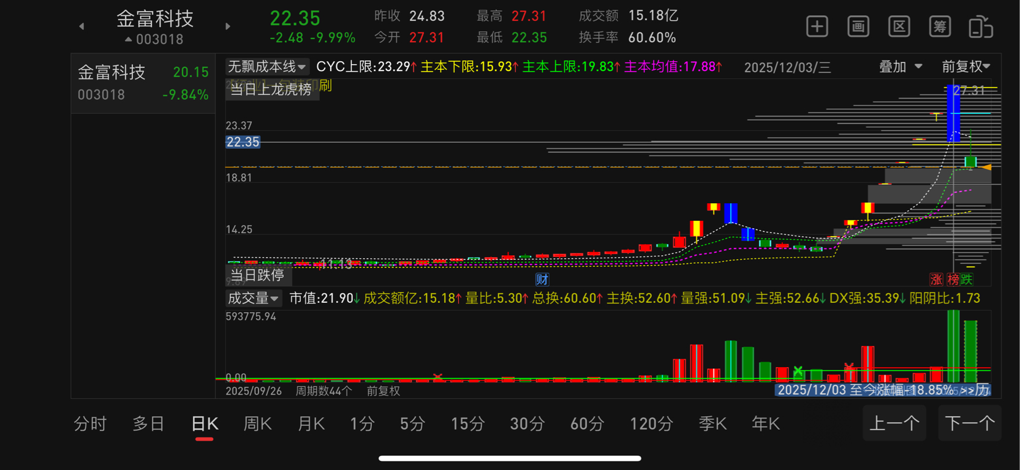Tap the tallest green volume bar
This screenshot has width=1020, height=470.
pyautogui.click(x=953, y=346)
